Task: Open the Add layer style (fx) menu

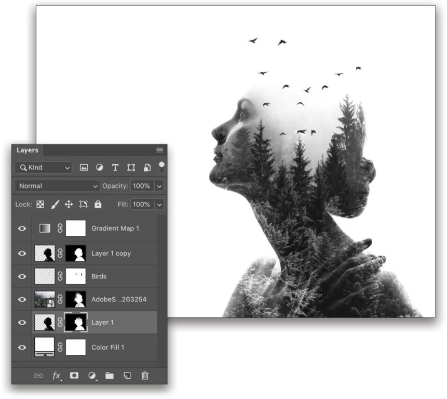Action: pyautogui.click(x=56, y=375)
